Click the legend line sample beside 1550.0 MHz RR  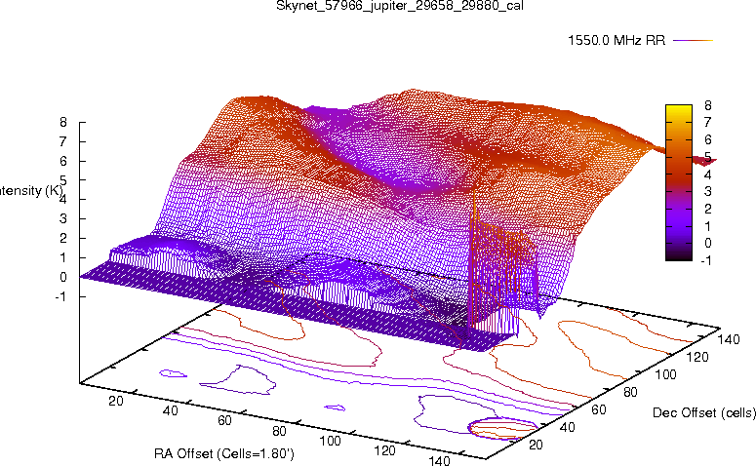pyautogui.click(x=693, y=41)
